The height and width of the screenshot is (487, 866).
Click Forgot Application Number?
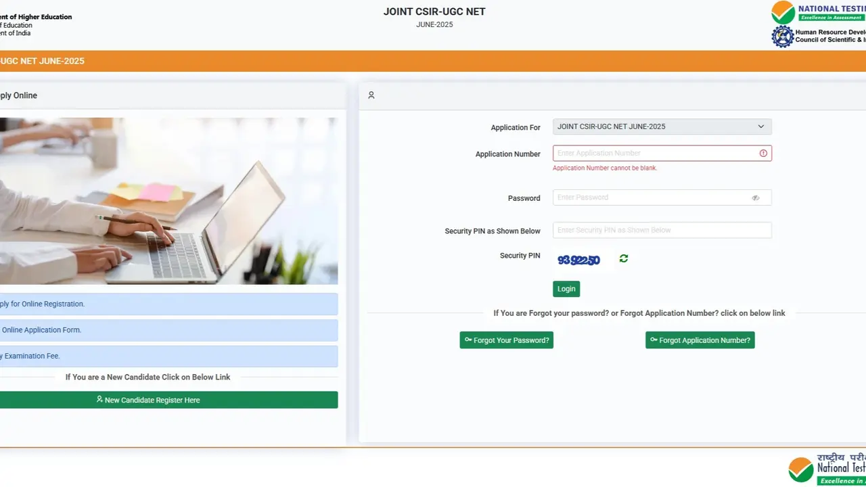pos(700,340)
